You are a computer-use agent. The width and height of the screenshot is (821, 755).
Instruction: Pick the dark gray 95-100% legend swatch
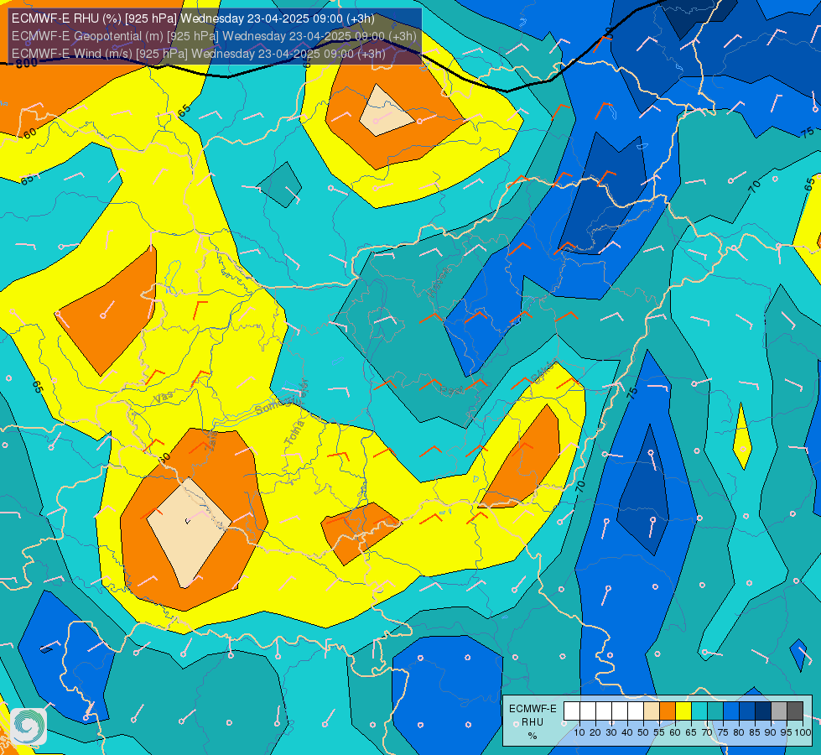(x=795, y=711)
